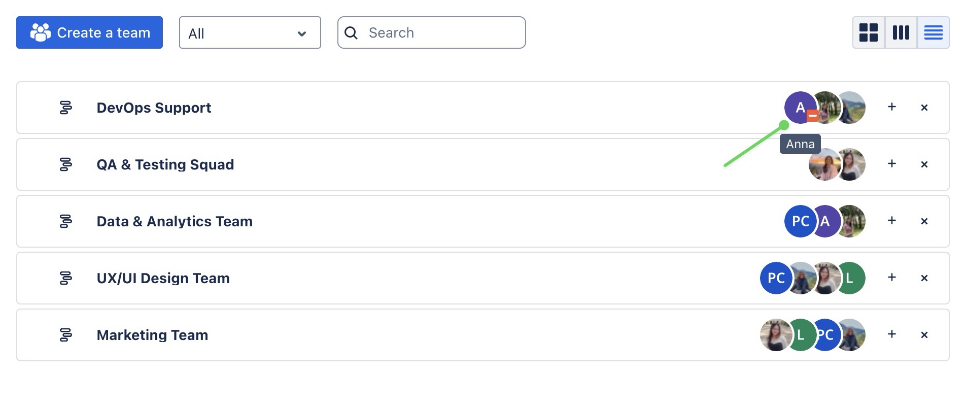Screen dimensions: 966x409
Task: Switch to grid view layout
Action: [x=869, y=32]
